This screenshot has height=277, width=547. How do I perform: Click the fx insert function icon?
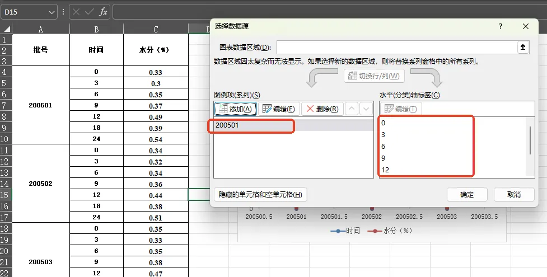coord(103,12)
